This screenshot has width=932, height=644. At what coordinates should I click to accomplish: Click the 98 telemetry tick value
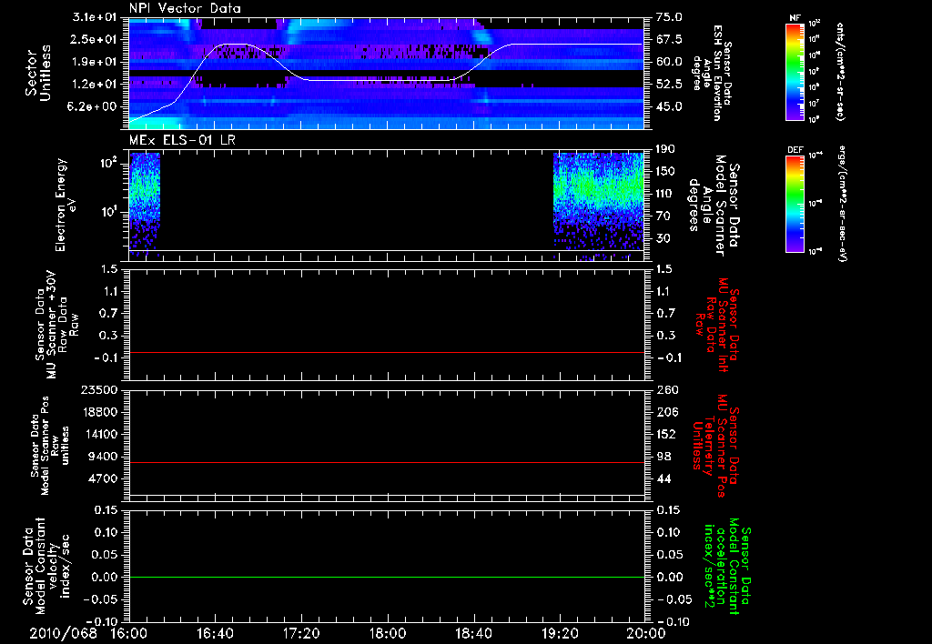pyautogui.click(x=664, y=457)
